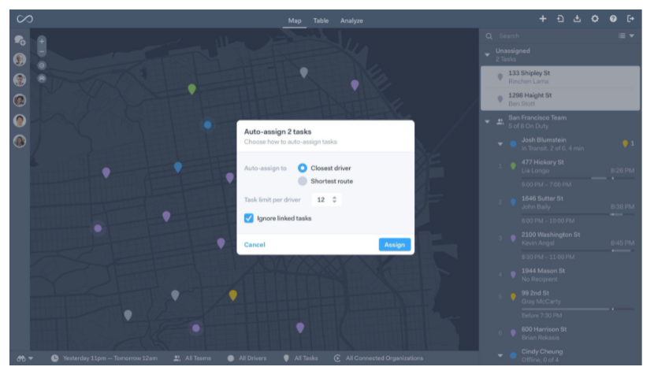This screenshot has height=378, width=654.
Task: Click the recenter map target icon
Action: tap(42, 65)
